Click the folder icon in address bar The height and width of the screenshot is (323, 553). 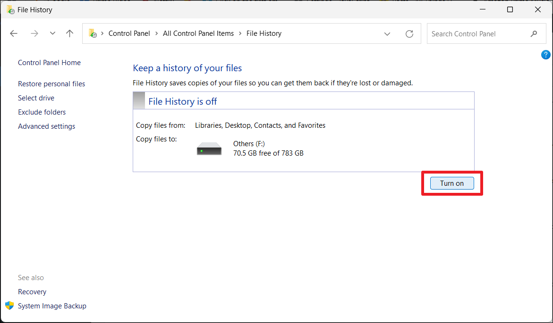(93, 33)
